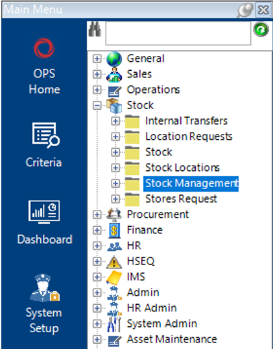The width and height of the screenshot is (273, 349).
Task: Select the Operations tree label
Action: point(153,90)
